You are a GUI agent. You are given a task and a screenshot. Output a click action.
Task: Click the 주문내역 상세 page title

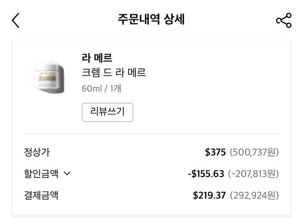pyautogui.click(x=151, y=20)
